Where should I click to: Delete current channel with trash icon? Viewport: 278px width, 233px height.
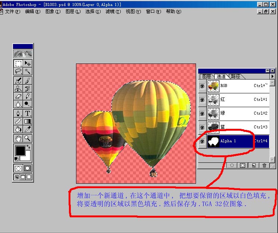[264, 165]
